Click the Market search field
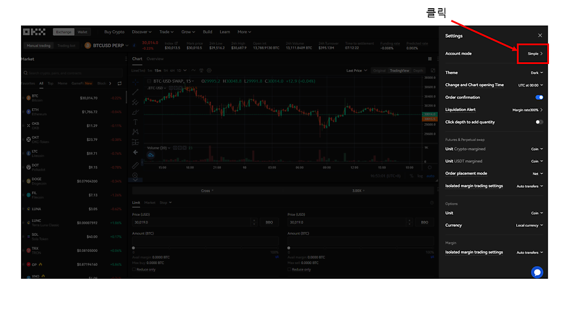Screen dimensions: 563x316 point(72,73)
